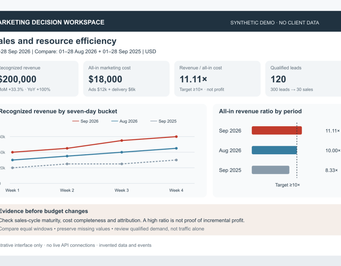The height and width of the screenshot is (266, 341).
Task: Click the 10.00× bar value label
Action: 333,150
